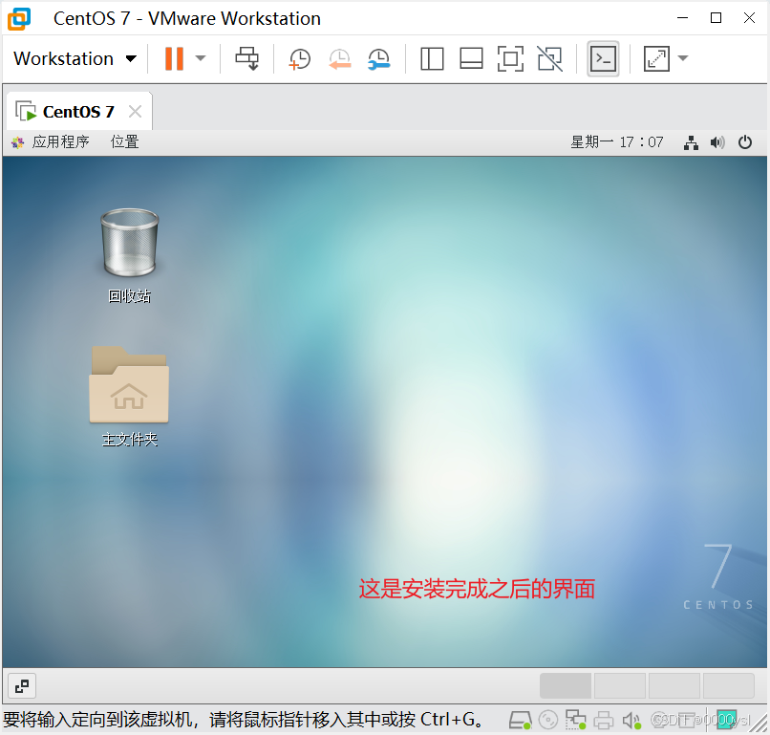
Task: Open the network status icon in GNOME bar
Action: 691,142
